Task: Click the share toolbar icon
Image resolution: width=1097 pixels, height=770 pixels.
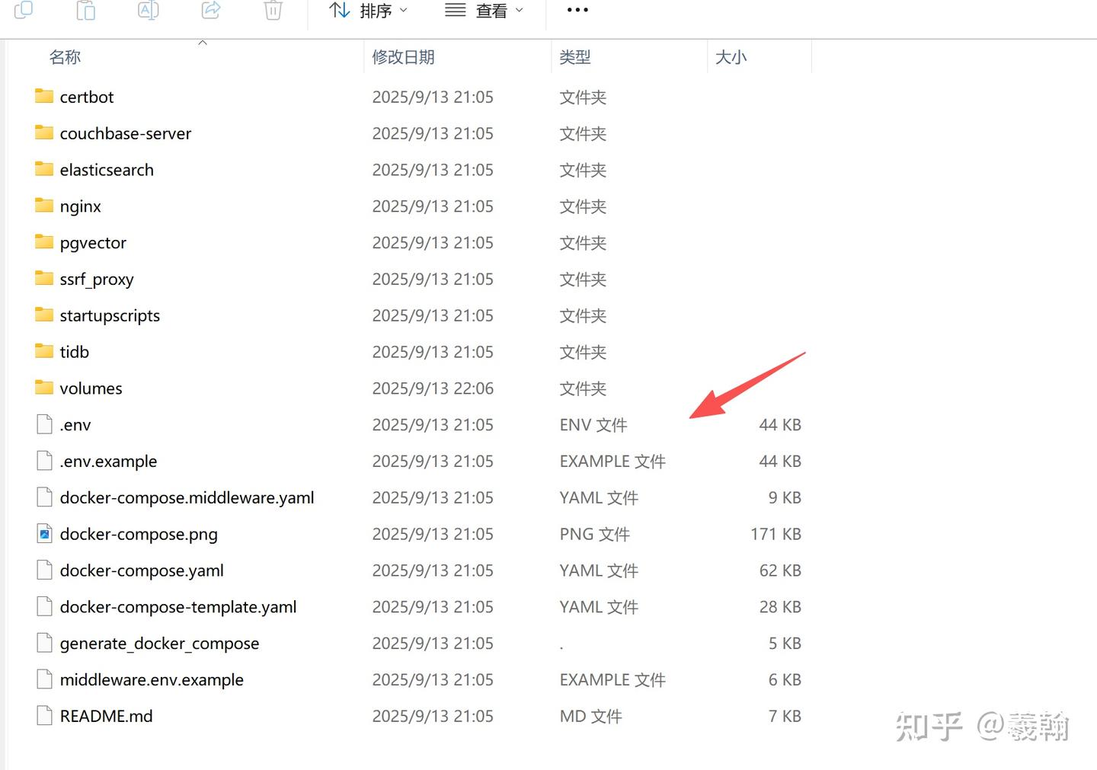Action: pos(211,10)
